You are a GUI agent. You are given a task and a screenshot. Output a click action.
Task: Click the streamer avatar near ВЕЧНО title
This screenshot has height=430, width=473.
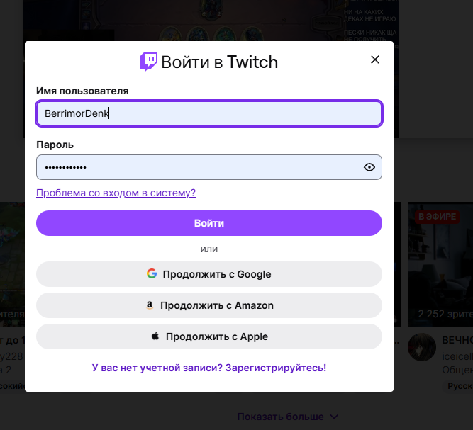[421, 346]
